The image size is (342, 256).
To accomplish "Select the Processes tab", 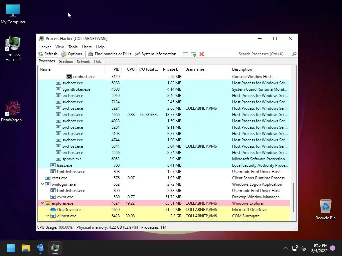I will (x=47, y=61).
